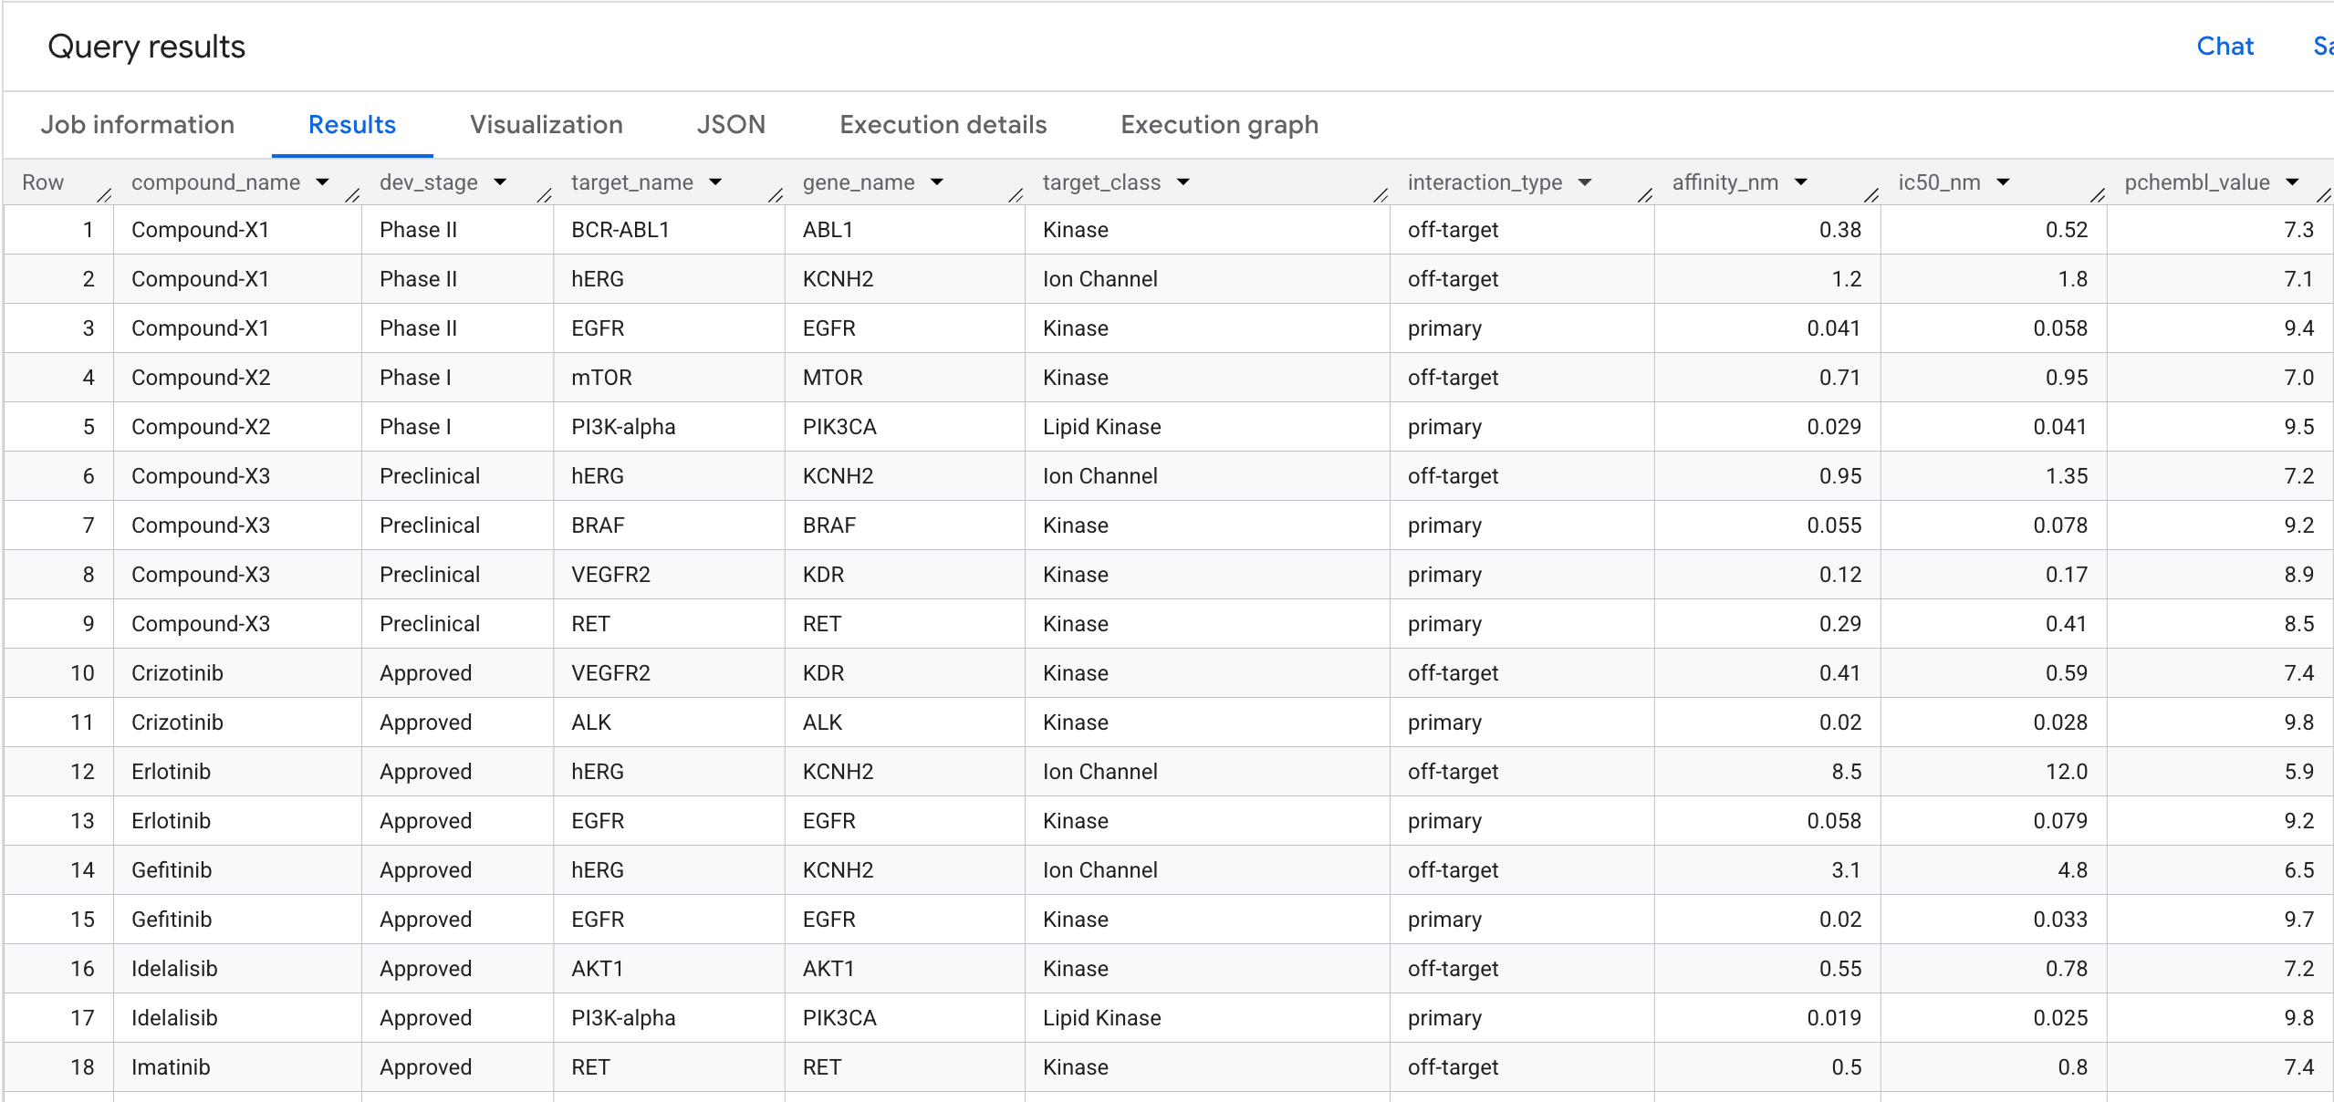Viewport: 2334px width, 1102px height.
Task: Click target_name column resize handle
Action: (x=776, y=194)
